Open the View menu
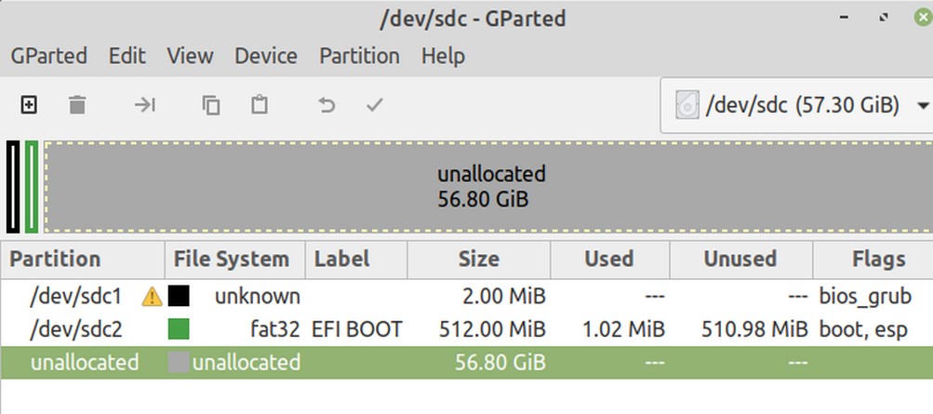933x414 pixels. (x=190, y=56)
